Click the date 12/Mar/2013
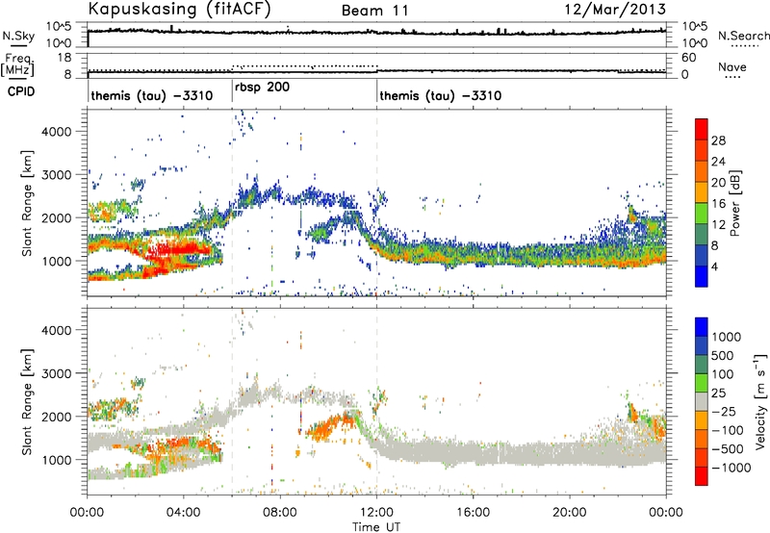Viewport: 770px width, 533px height. [x=615, y=9]
